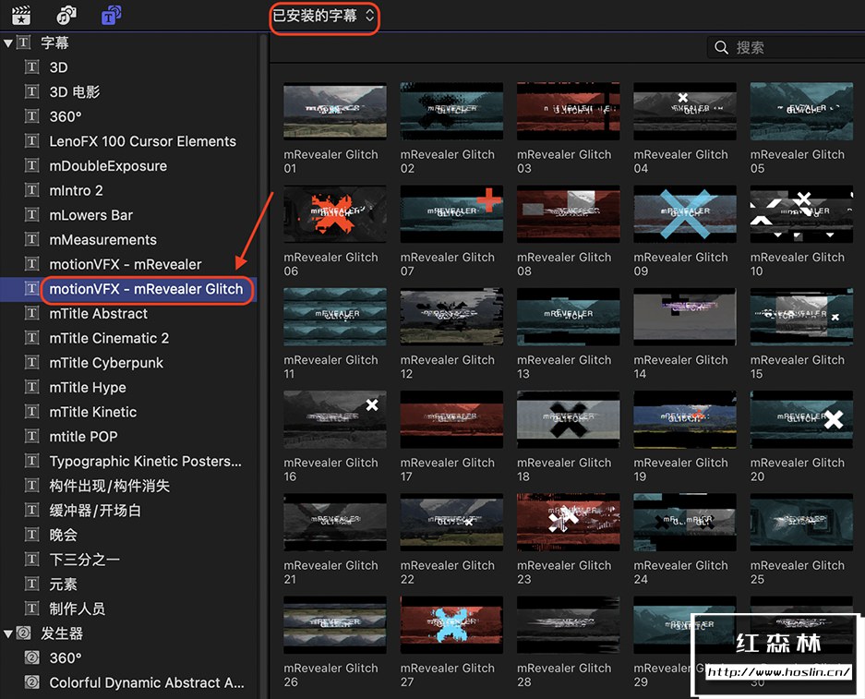Click the T icon beside 3D 电影
The image size is (865, 699).
[x=32, y=91]
